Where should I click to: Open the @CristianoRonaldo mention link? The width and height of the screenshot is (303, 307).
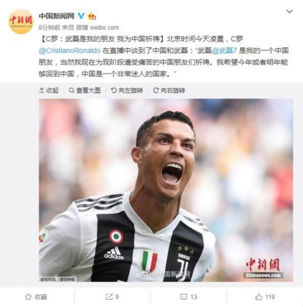point(69,51)
